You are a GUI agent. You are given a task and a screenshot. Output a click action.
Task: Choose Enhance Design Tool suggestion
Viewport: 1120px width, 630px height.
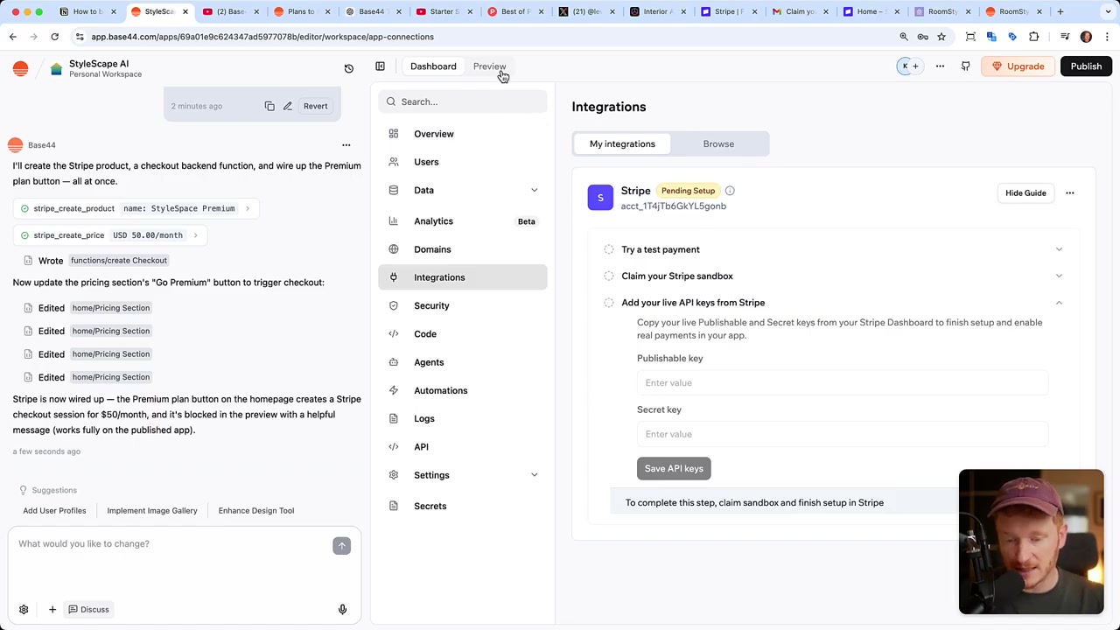pyautogui.click(x=256, y=510)
